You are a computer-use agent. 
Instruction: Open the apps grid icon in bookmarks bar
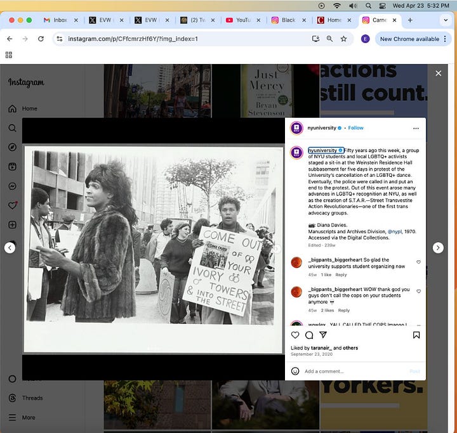[9, 55]
